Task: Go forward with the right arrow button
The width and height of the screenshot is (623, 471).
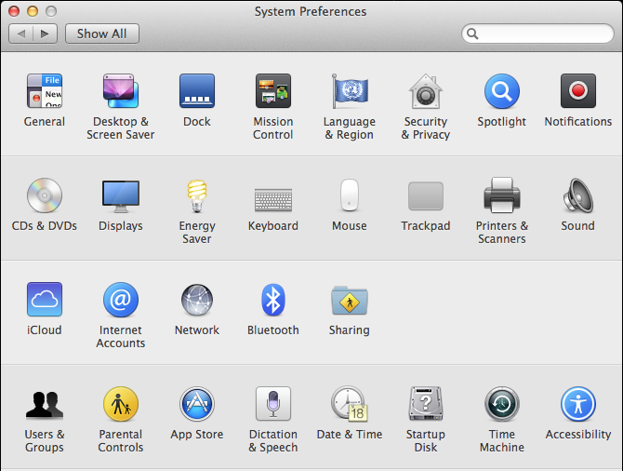Action: 46,34
